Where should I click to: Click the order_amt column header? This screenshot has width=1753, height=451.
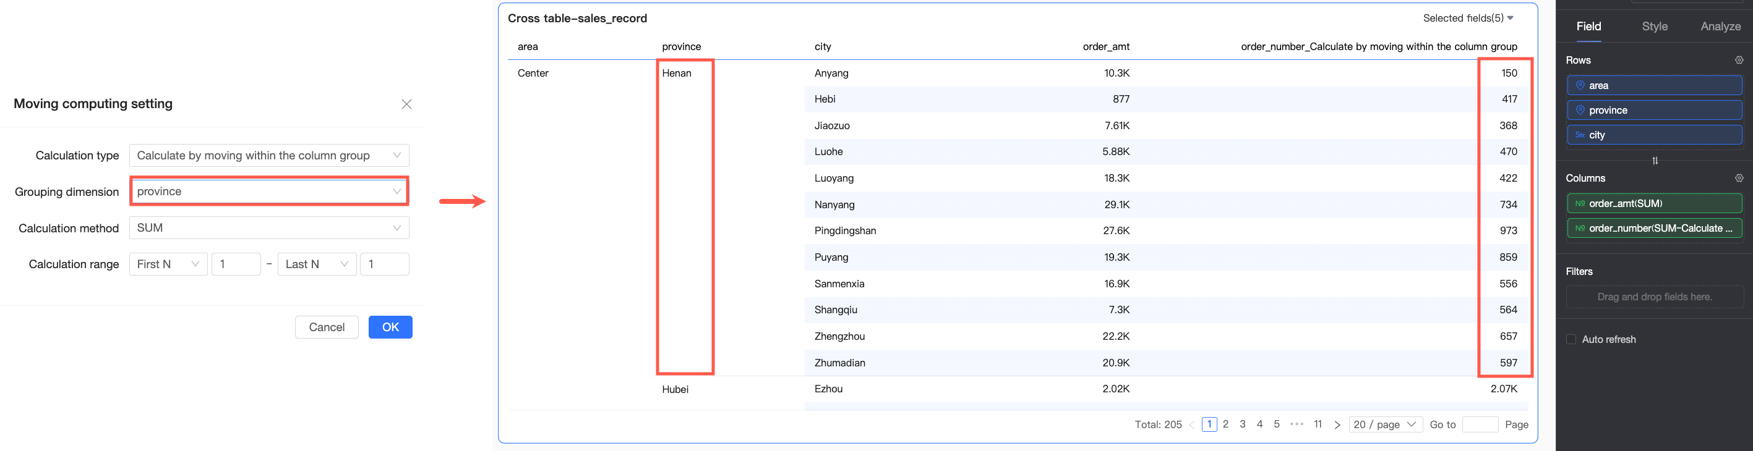click(x=1106, y=47)
